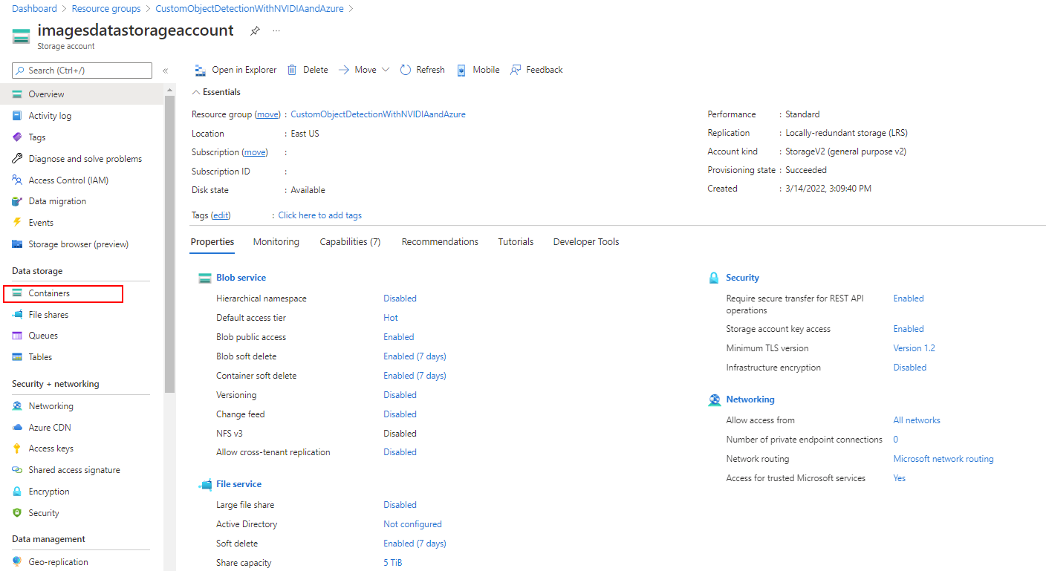The image size is (1046, 571).
Task: Click the Mobile toolbar button
Action: click(478, 70)
